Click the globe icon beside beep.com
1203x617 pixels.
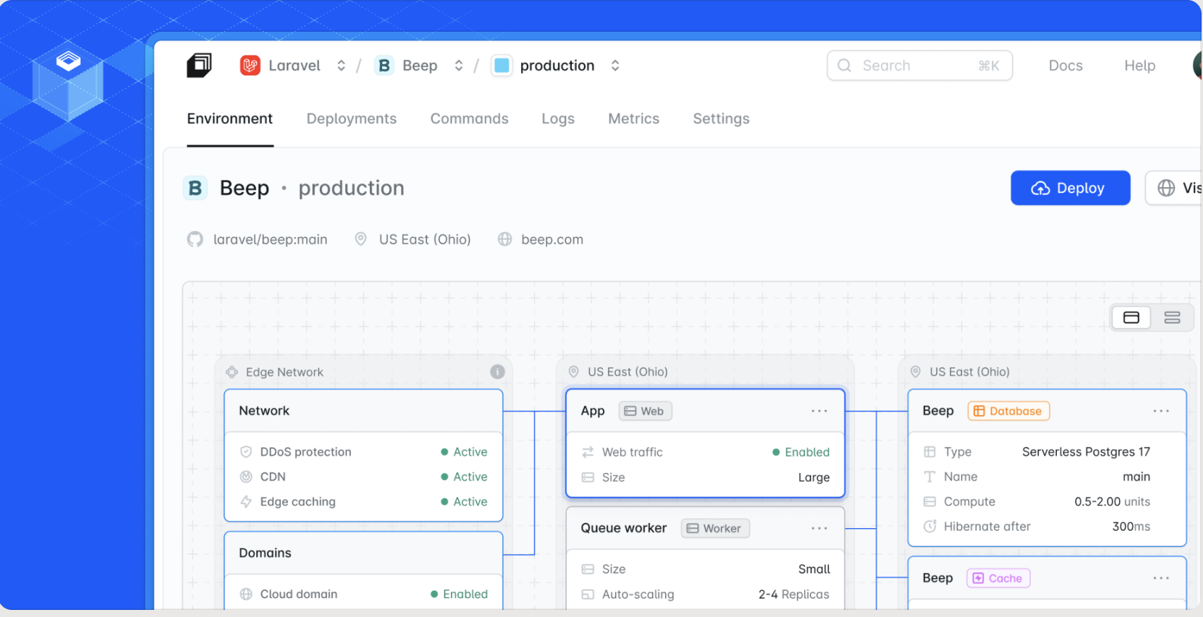[x=505, y=239]
